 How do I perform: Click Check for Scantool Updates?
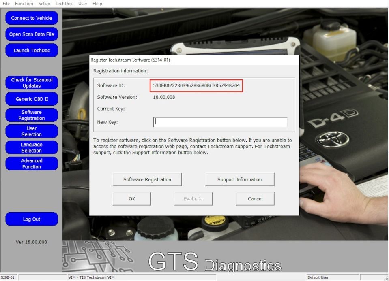click(x=32, y=83)
